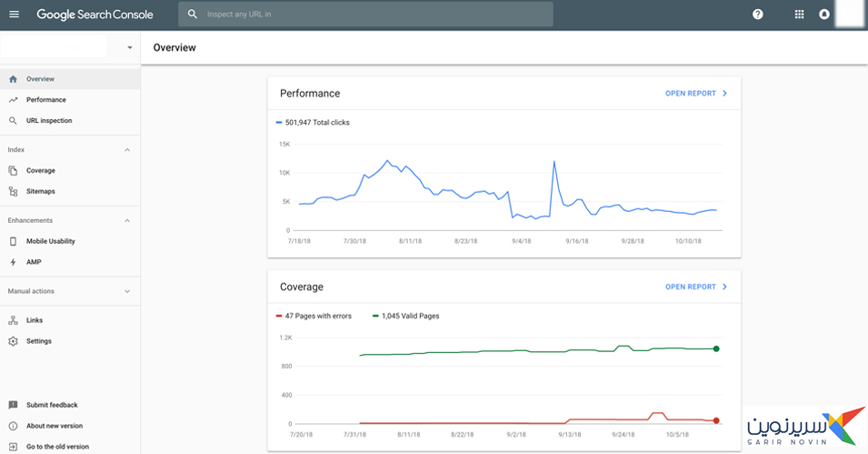Open AMP in the sidebar
The width and height of the screenshot is (868, 454).
point(70,262)
